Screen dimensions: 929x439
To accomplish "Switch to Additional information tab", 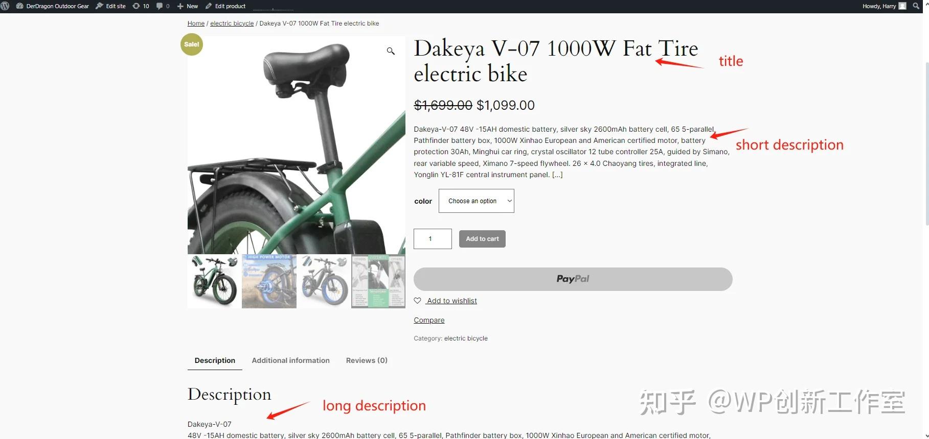I will pos(290,360).
